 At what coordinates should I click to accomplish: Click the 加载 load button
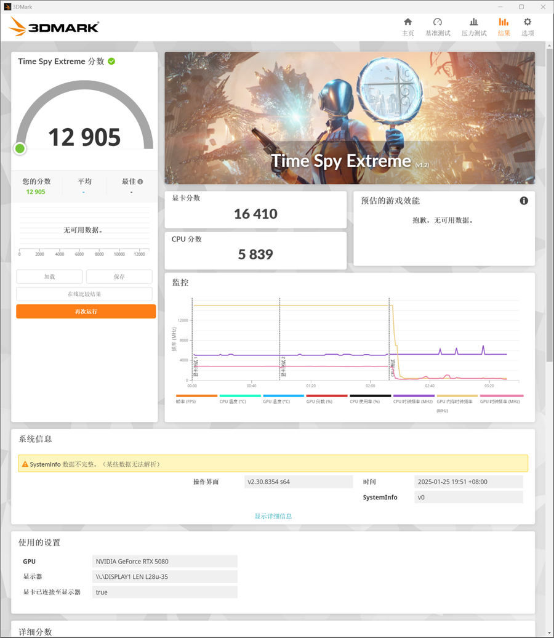49,277
